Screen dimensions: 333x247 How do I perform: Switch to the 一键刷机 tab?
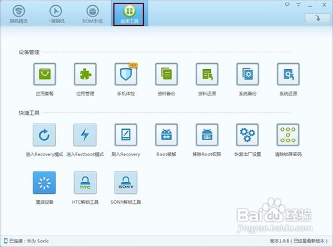[55, 14]
